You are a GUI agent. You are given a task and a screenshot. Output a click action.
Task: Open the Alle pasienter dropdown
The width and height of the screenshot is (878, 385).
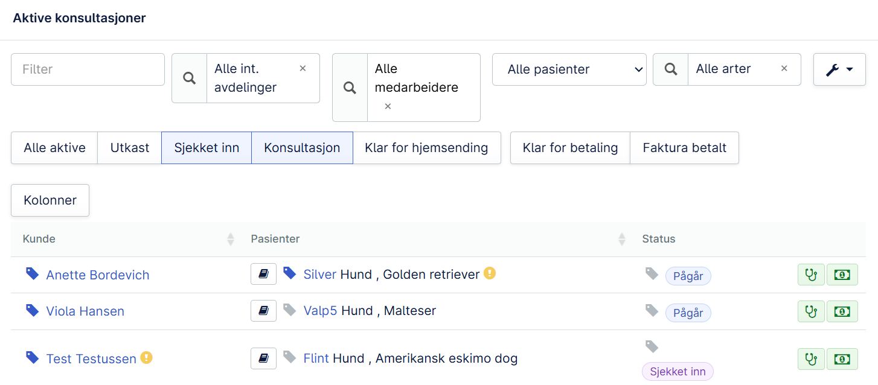(x=569, y=69)
